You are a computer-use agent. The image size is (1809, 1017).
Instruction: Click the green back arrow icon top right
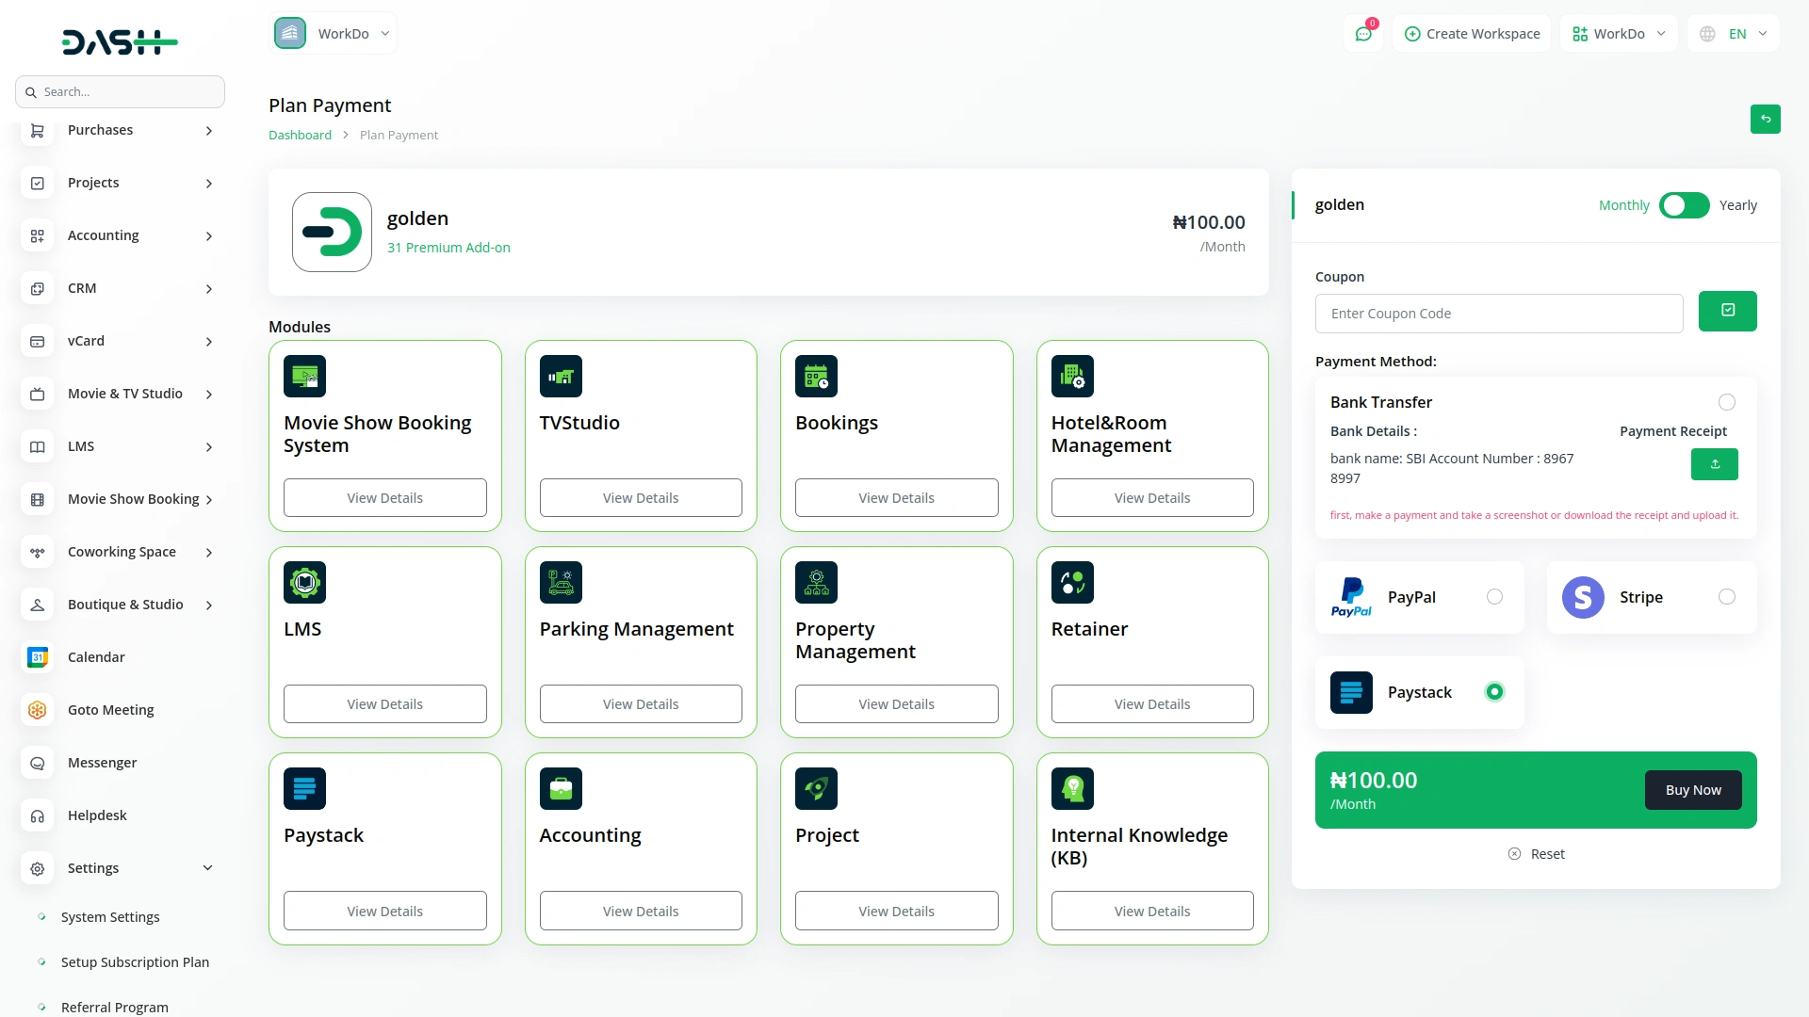coord(1766,120)
